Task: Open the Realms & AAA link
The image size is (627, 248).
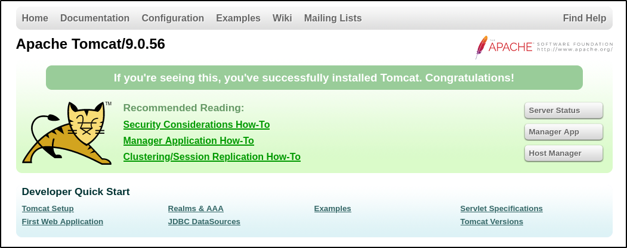Action: (196, 209)
